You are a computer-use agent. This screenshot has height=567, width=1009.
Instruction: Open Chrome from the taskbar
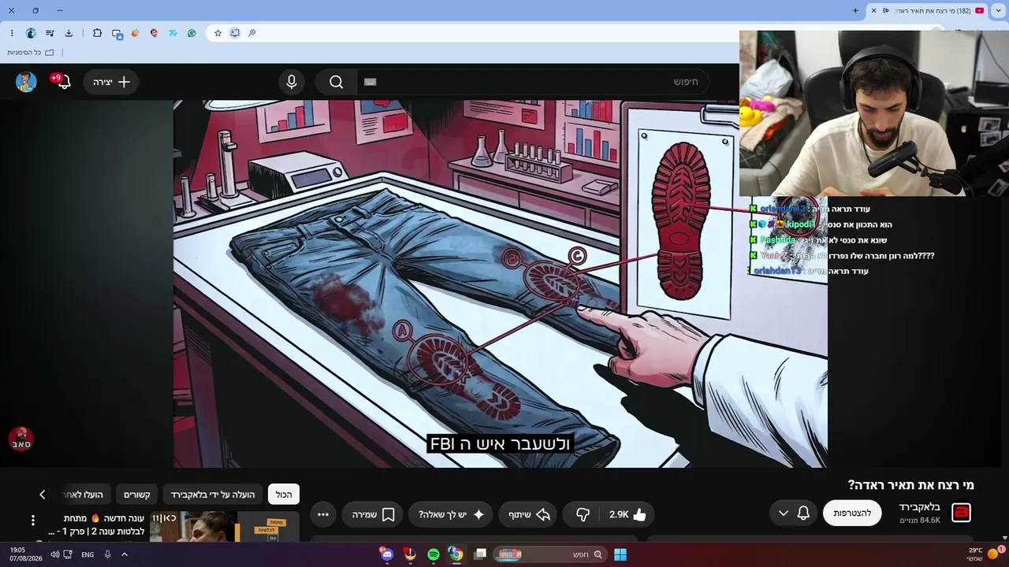pyautogui.click(x=456, y=554)
